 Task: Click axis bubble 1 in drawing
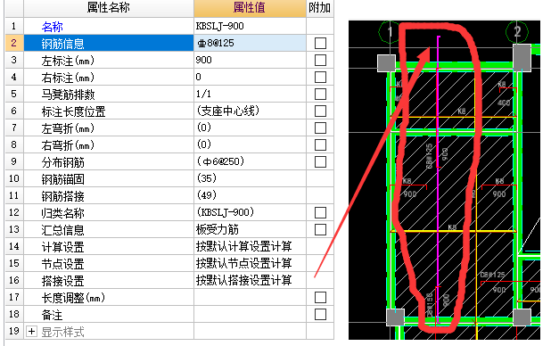[x=390, y=32]
